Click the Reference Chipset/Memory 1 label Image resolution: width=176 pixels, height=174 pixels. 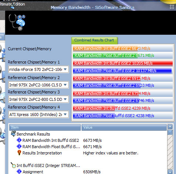34,62
